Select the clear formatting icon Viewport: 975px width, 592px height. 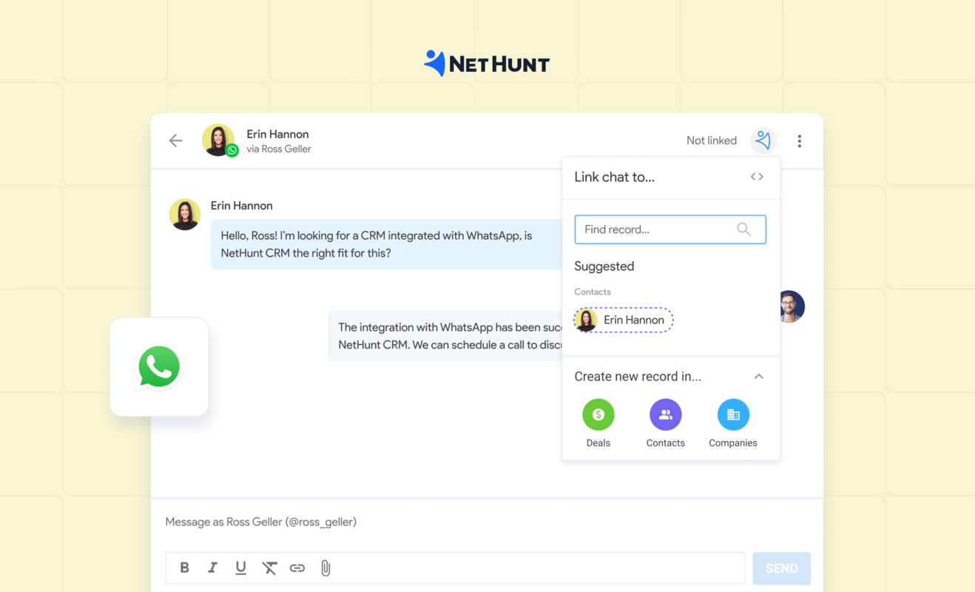pos(269,568)
